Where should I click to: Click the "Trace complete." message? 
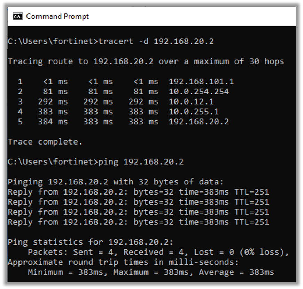pyautogui.click(x=45, y=142)
